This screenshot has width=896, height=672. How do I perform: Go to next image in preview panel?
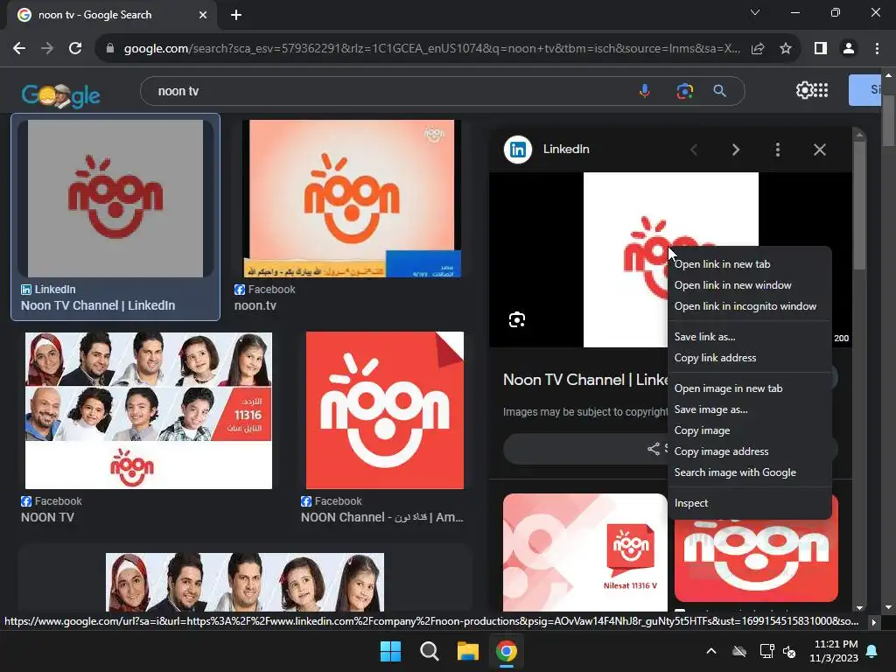point(736,150)
